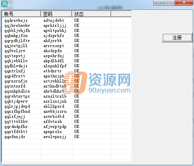Select account qqhnhpjfzn
The image size is (194, 166).
pyautogui.click(x=16, y=36)
